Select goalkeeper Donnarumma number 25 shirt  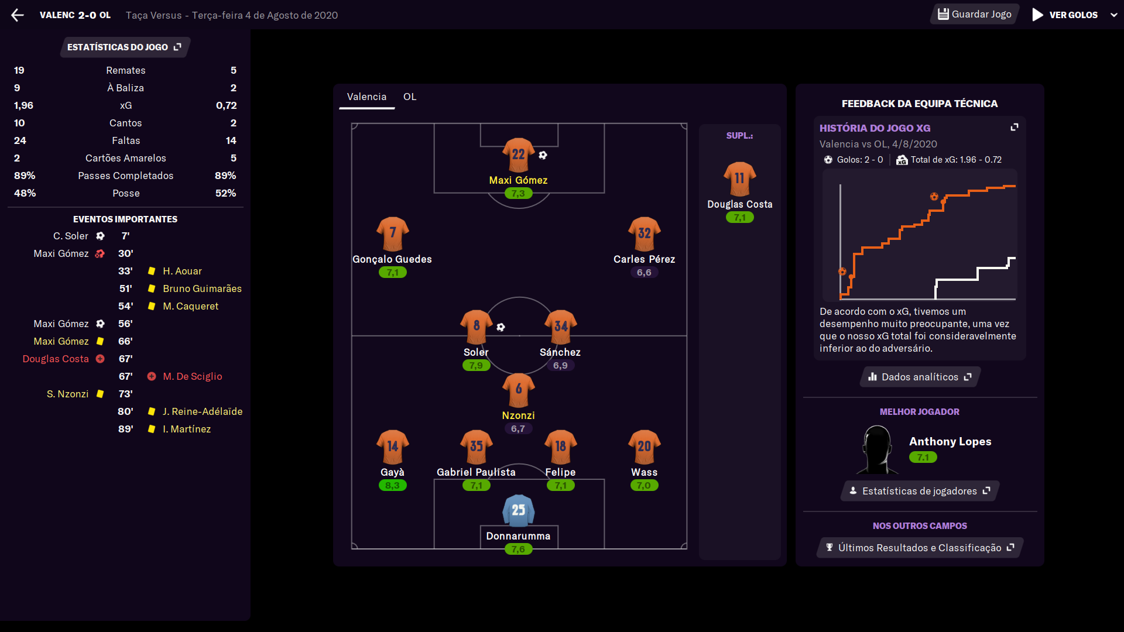[x=518, y=510]
